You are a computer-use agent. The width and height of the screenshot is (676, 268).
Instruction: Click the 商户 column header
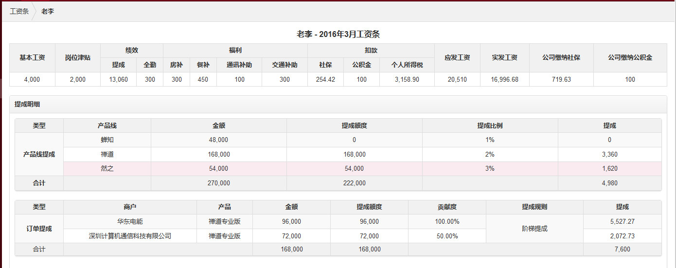[x=130, y=207]
